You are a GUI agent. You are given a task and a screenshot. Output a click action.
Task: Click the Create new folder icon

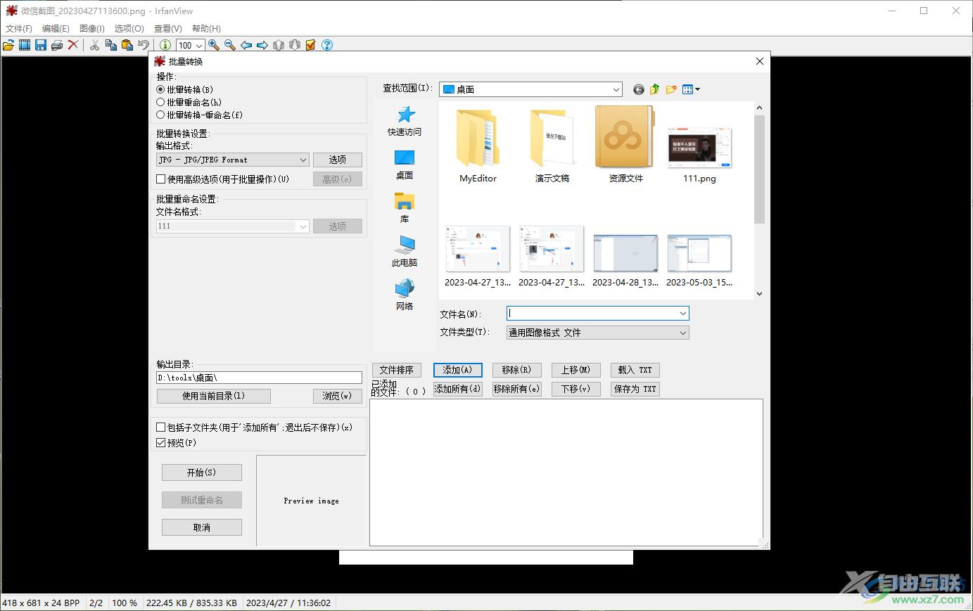671,89
